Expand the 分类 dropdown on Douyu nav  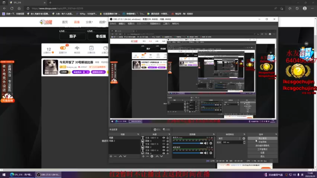89,22
